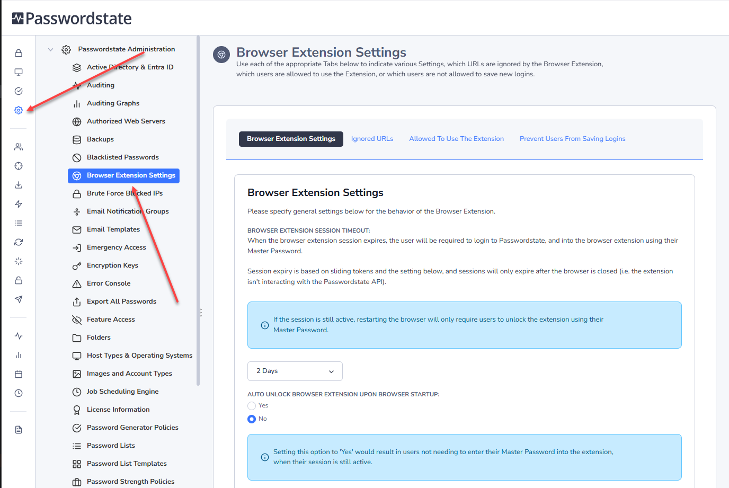The height and width of the screenshot is (488, 729).
Task: Click the paper plane send icon in the left rail
Action: (19, 299)
